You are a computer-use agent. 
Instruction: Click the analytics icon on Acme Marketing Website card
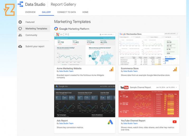tap(111, 69)
